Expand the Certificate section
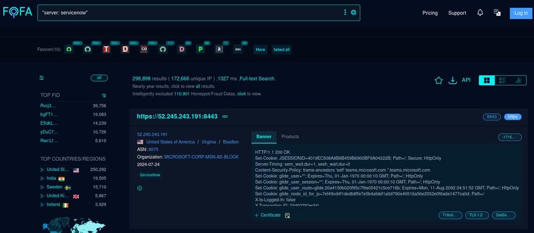 (x=268, y=215)
